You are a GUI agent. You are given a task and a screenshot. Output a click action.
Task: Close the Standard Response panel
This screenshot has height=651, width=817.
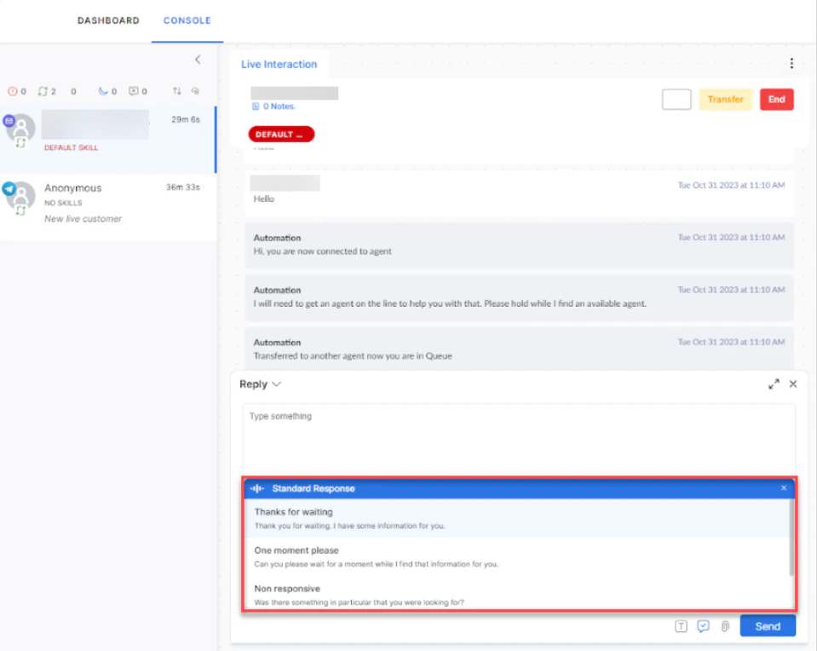point(783,488)
